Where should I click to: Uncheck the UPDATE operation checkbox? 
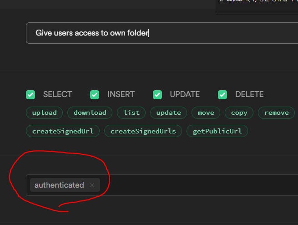tap(157, 95)
